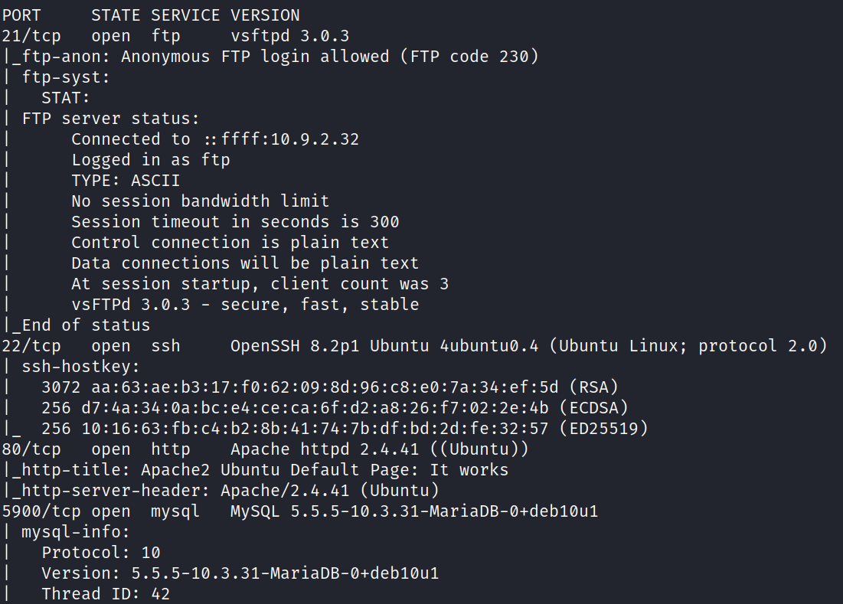Click the 'Logged in as ftp' line
843x604 pixels.
pos(150,159)
